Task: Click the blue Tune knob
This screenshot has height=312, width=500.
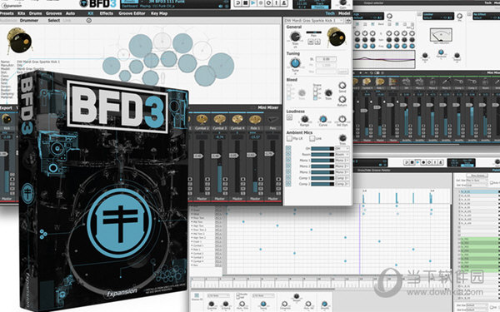Action: [295, 63]
